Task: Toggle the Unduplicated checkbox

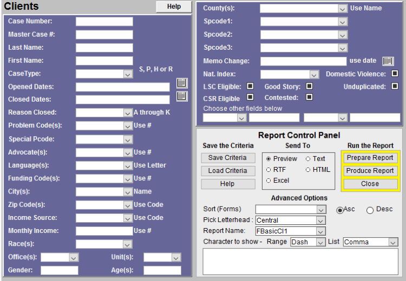Action: click(x=395, y=86)
